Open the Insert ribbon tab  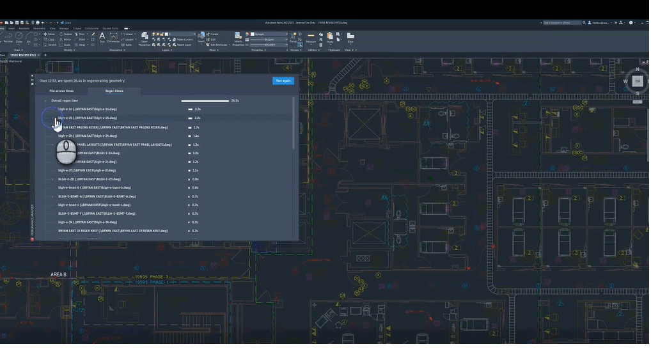12,29
